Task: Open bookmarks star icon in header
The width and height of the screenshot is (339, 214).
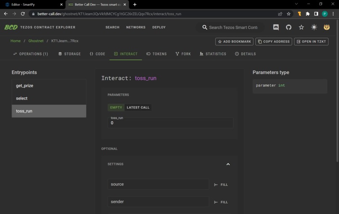Action: [302, 27]
